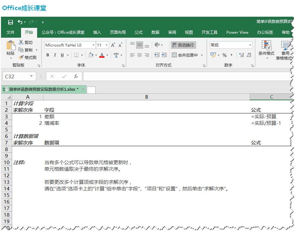Click the 格式刷 format painter button

coord(28,57)
